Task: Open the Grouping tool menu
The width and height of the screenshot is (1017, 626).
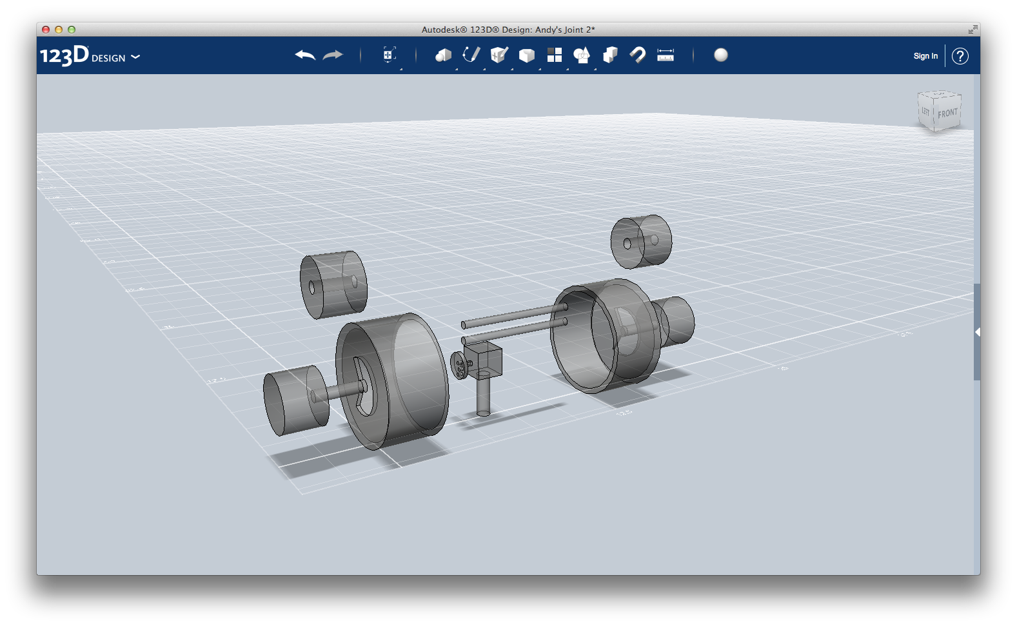Action: click(582, 55)
